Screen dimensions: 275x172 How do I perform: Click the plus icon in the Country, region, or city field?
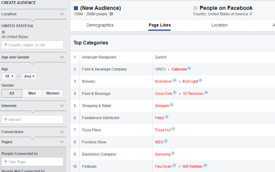coord(6,45)
